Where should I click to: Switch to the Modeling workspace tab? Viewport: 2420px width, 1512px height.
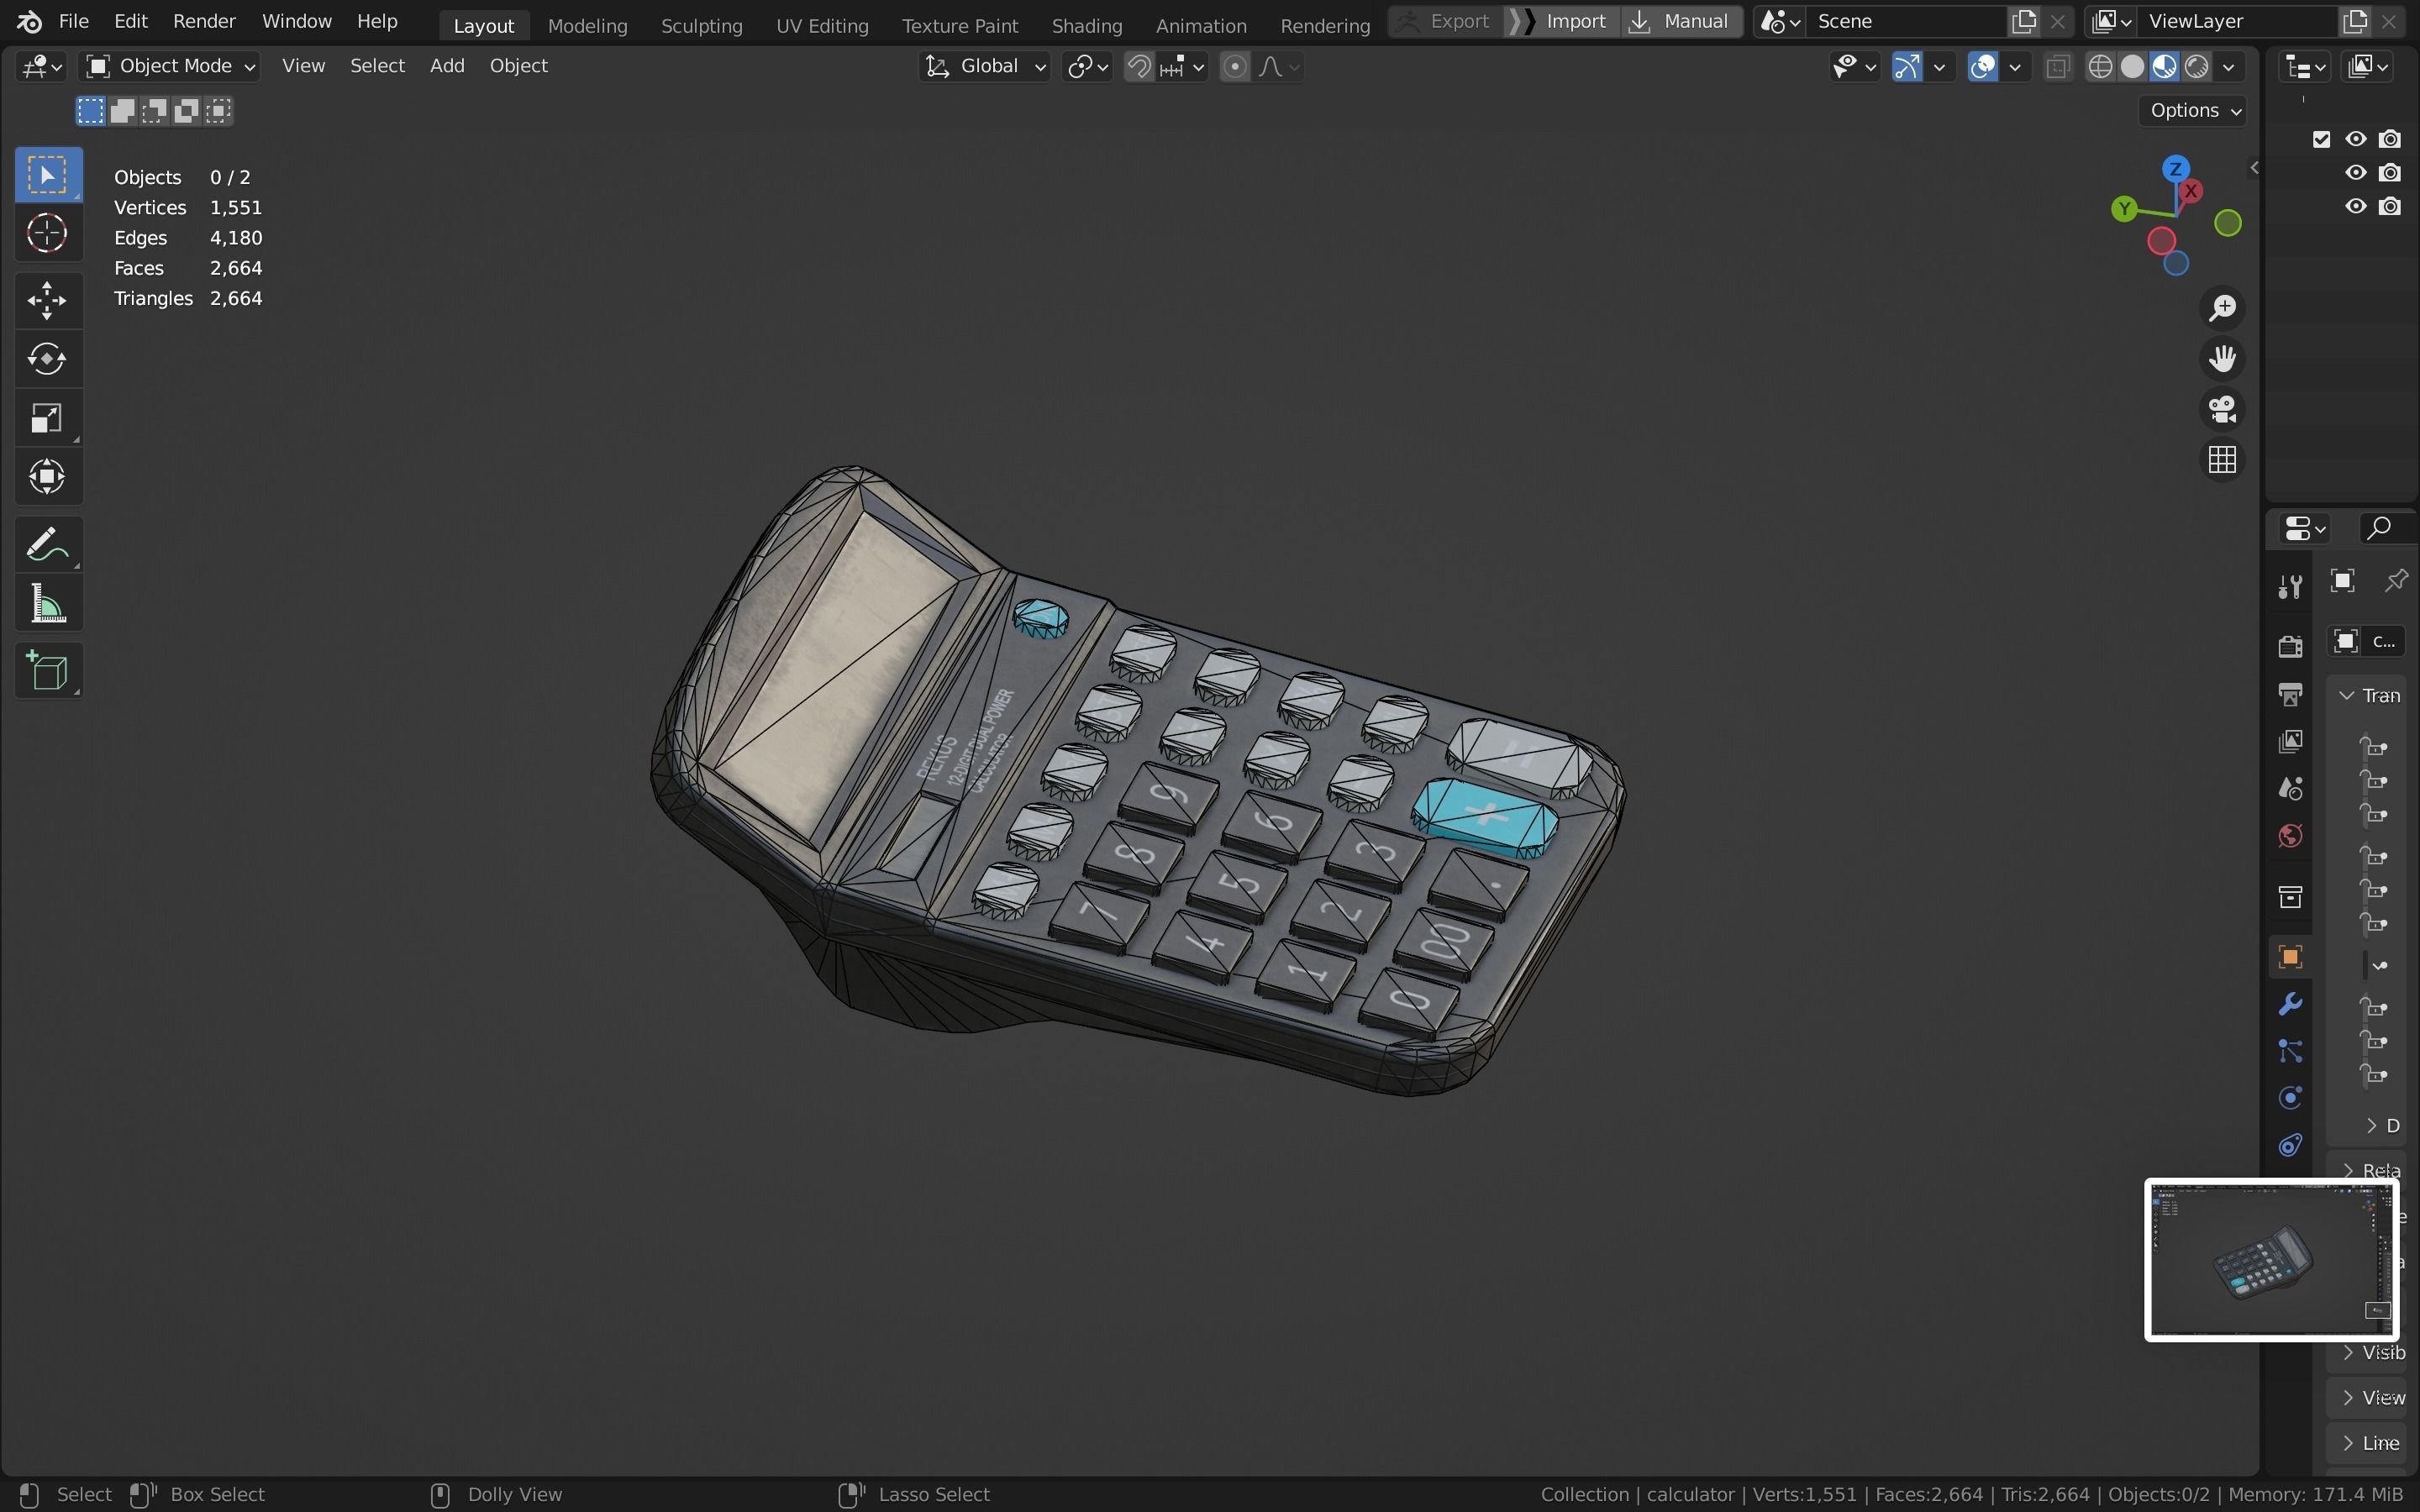click(x=587, y=25)
